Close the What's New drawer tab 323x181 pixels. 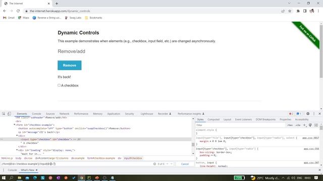[36, 170]
